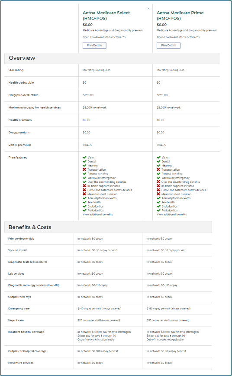Screen dimensions: 232x376
Task: Click the Hearing check mark in the Prime plan
Action: point(158,165)
